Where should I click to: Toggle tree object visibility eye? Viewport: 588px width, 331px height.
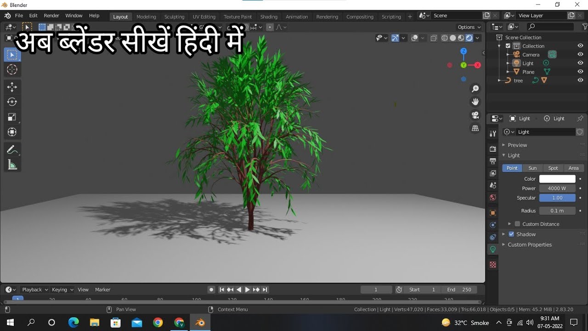pyautogui.click(x=580, y=80)
